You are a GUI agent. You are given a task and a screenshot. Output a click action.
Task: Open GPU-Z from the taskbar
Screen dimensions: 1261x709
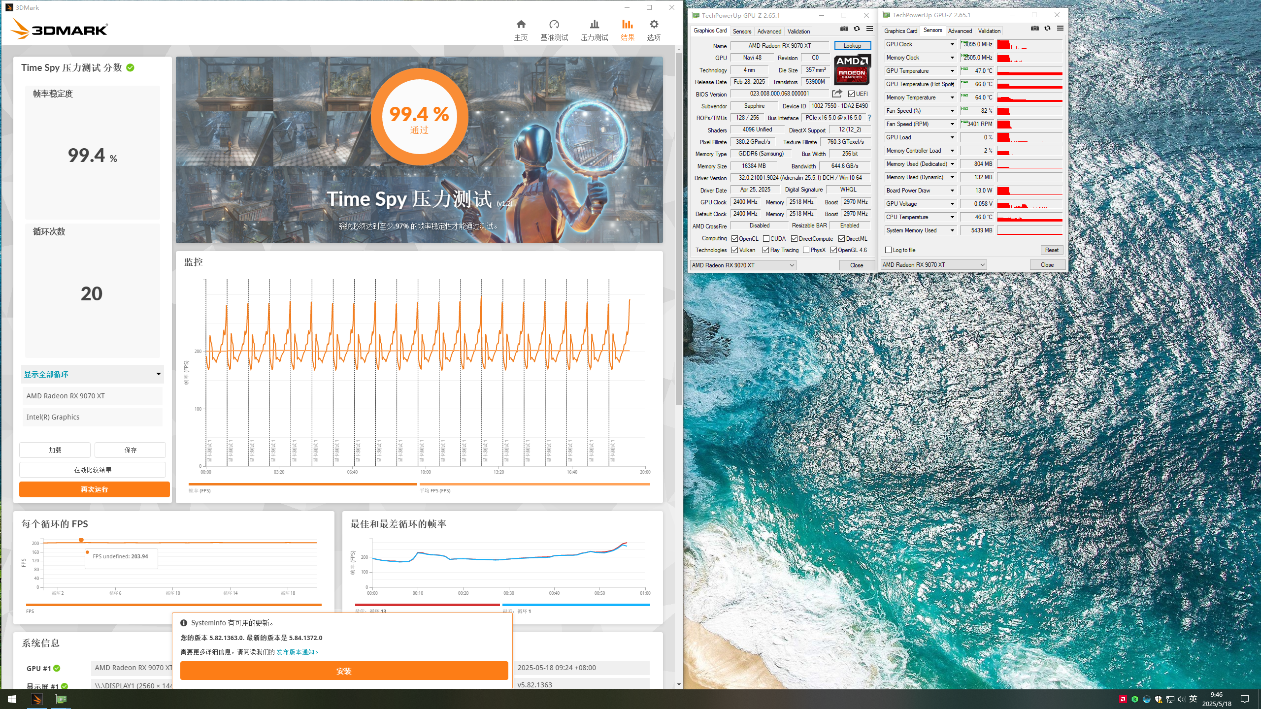61,699
